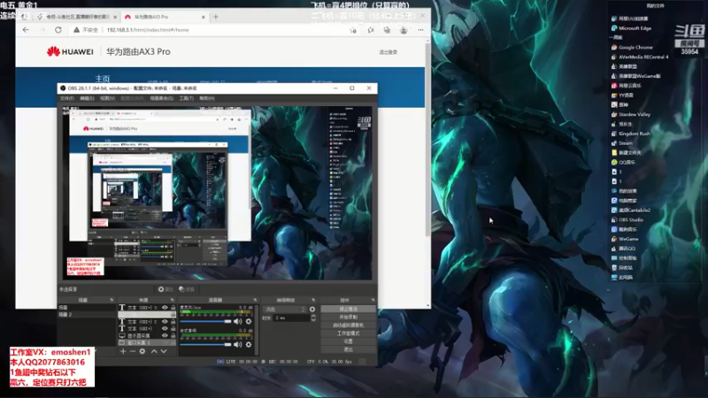Open OBS 视图(V) menu
This screenshot has width=708, height=398.
107,98
